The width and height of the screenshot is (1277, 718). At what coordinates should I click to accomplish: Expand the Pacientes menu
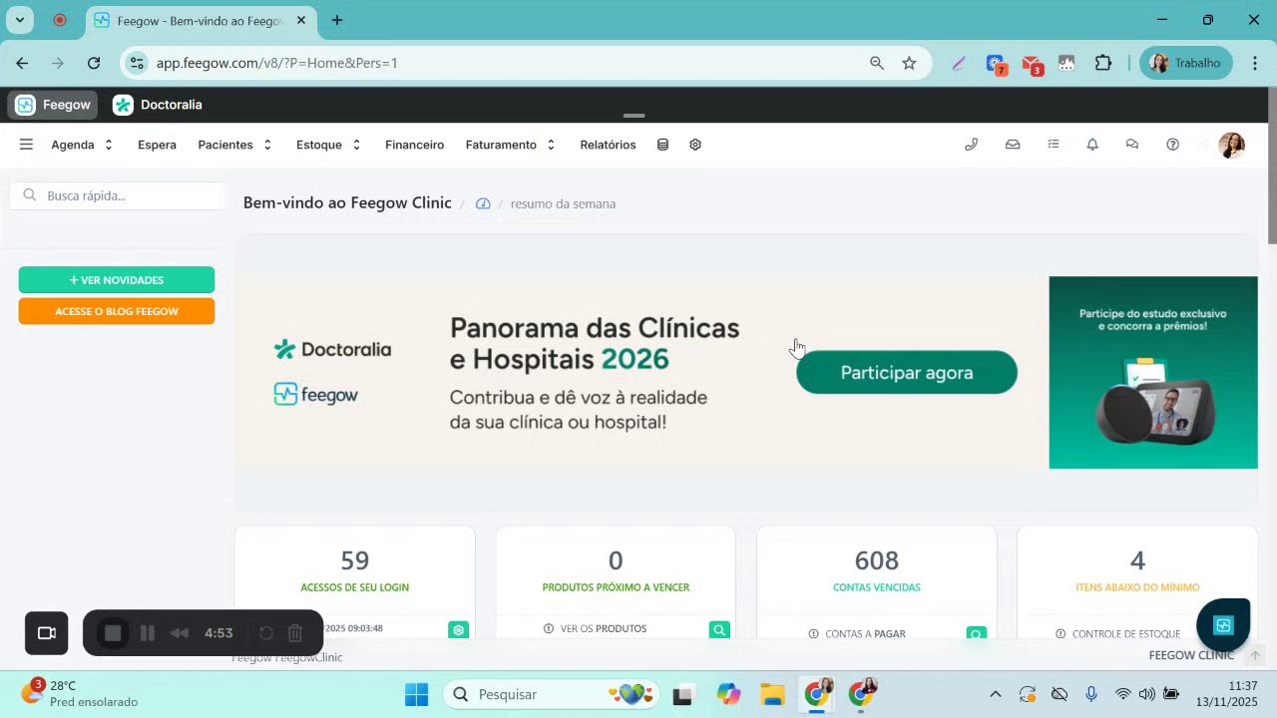tap(234, 145)
